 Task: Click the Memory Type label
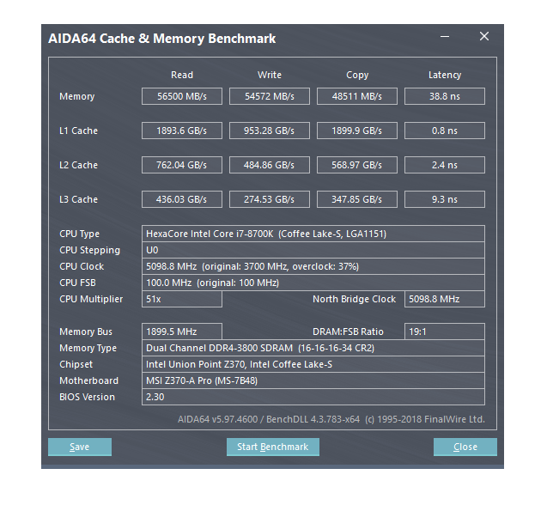tap(88, 348)
